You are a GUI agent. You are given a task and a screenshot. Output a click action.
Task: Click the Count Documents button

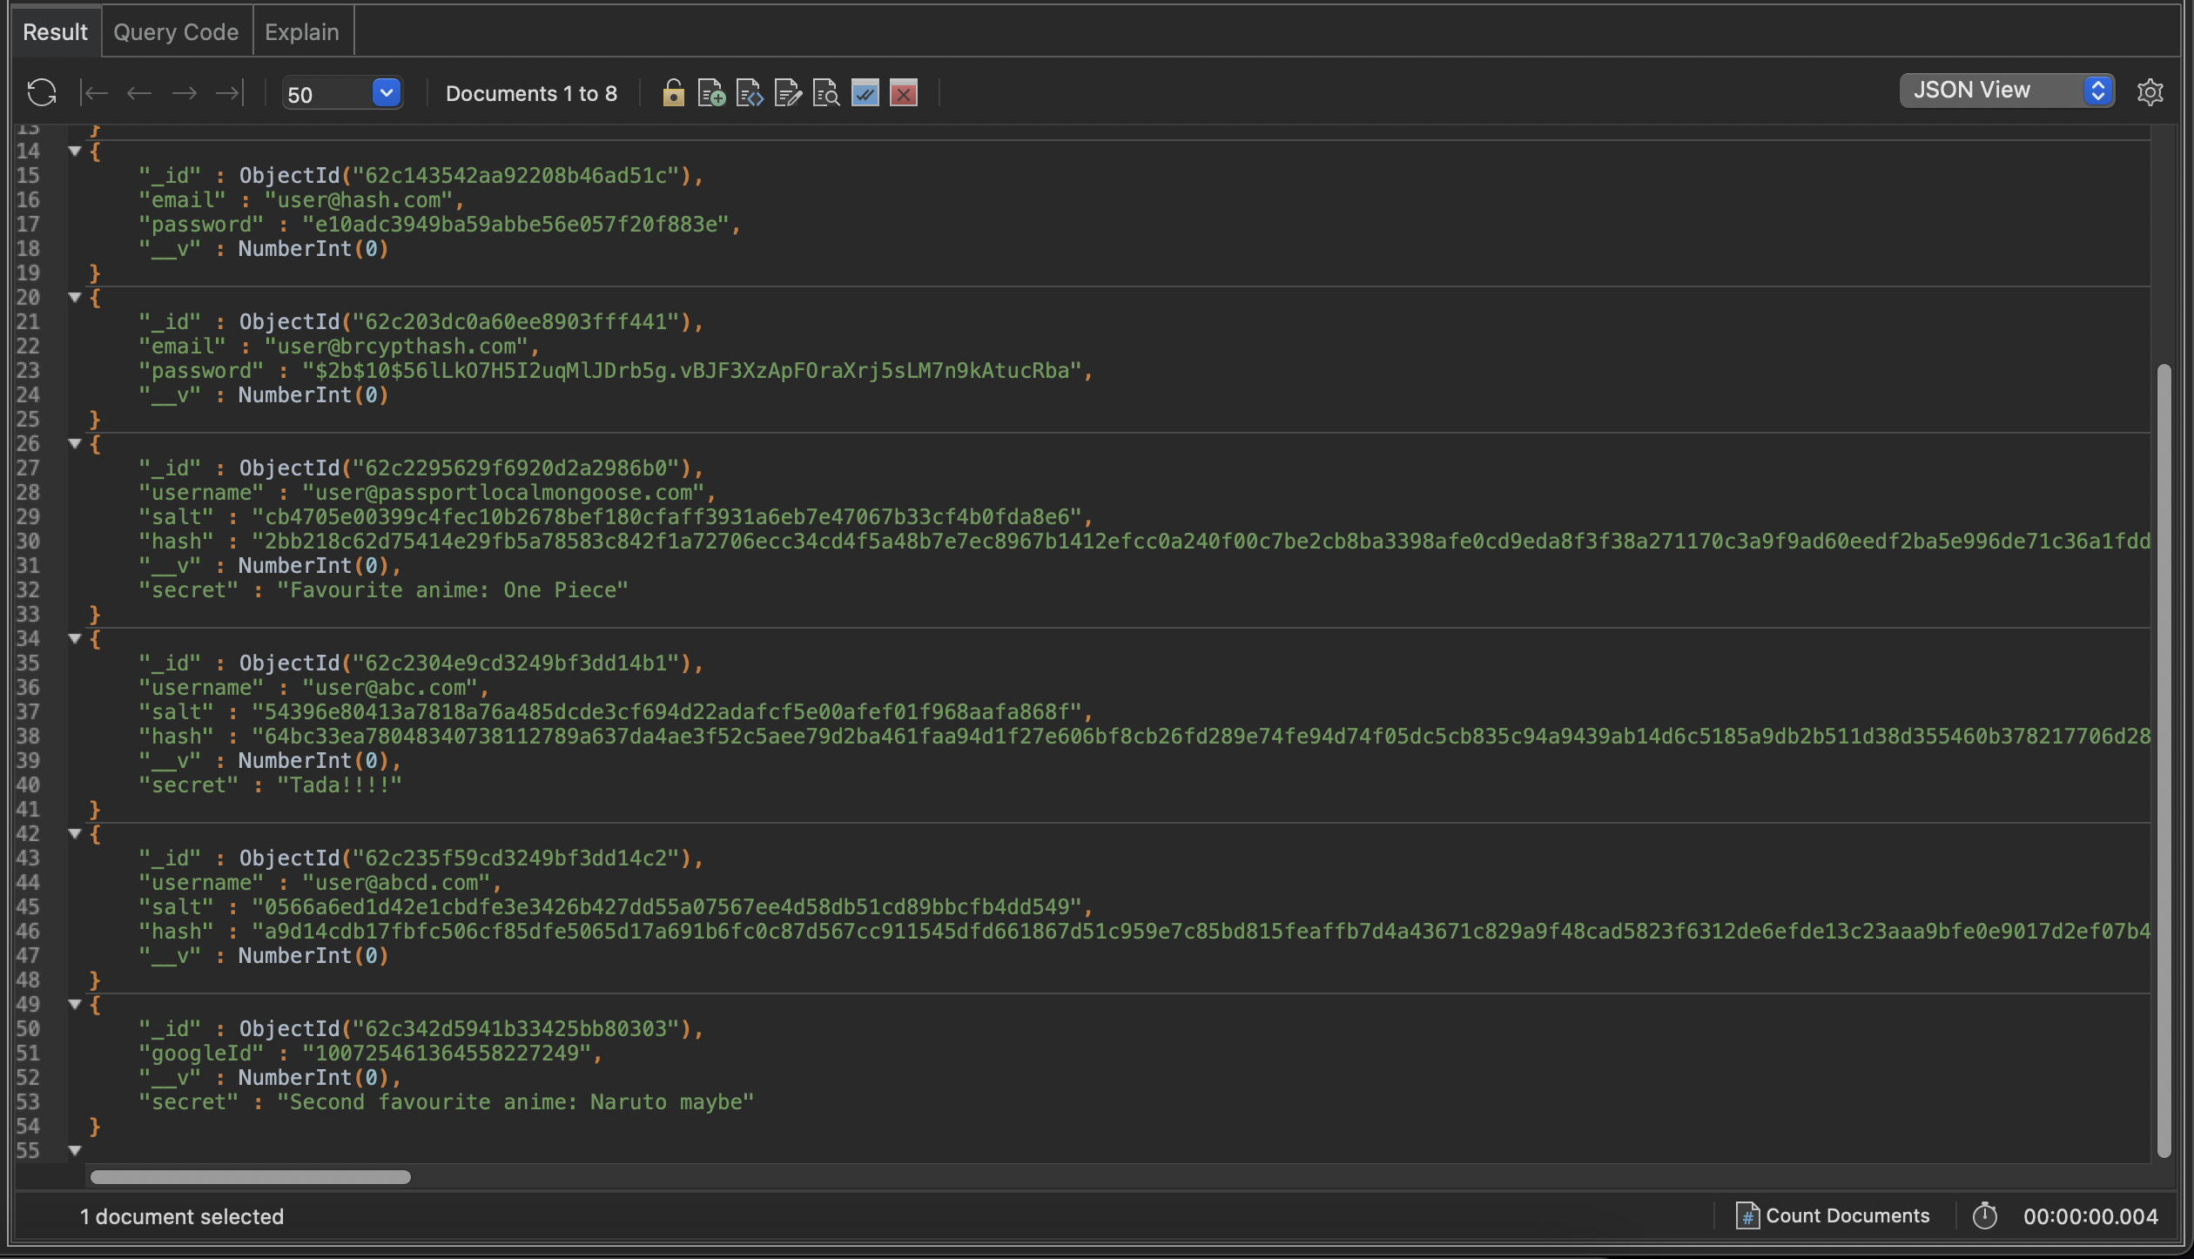[1834, 1215]
